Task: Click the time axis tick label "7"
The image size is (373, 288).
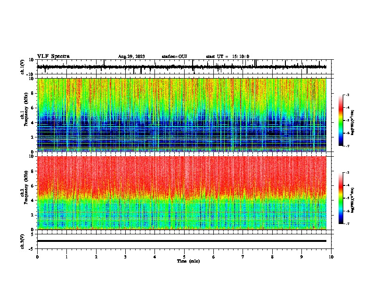Action: point(243,257)
